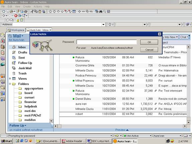The image size is (192, 144).
Task: Open the Create menu
Action: coord(27,6)
